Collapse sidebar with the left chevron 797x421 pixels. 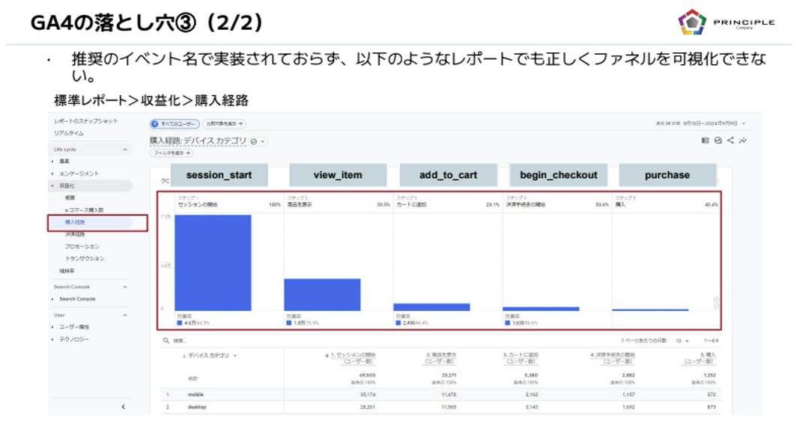(123, 407)
